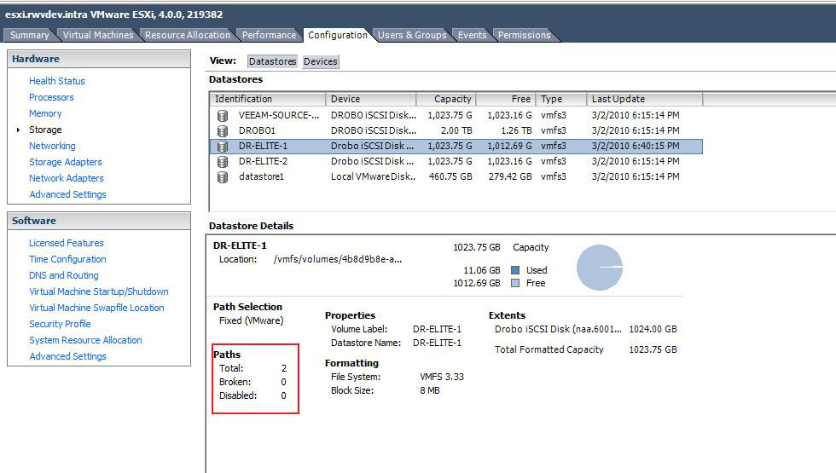
Task: Click the capacity pie chart
Action: pyautogui.click(x=600, y=268)
